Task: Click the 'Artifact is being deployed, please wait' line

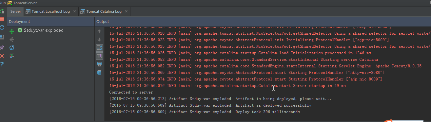Action: [x=220, y=99]
